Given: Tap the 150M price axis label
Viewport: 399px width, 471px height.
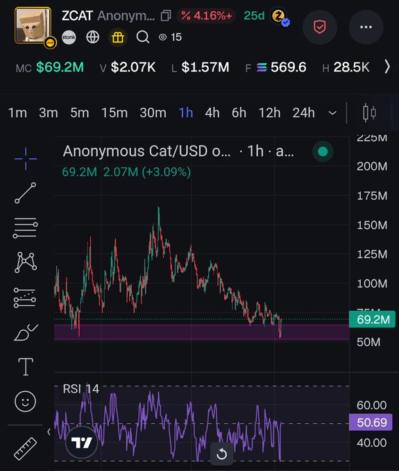Looking at the screenshot, I should (372, 225).
